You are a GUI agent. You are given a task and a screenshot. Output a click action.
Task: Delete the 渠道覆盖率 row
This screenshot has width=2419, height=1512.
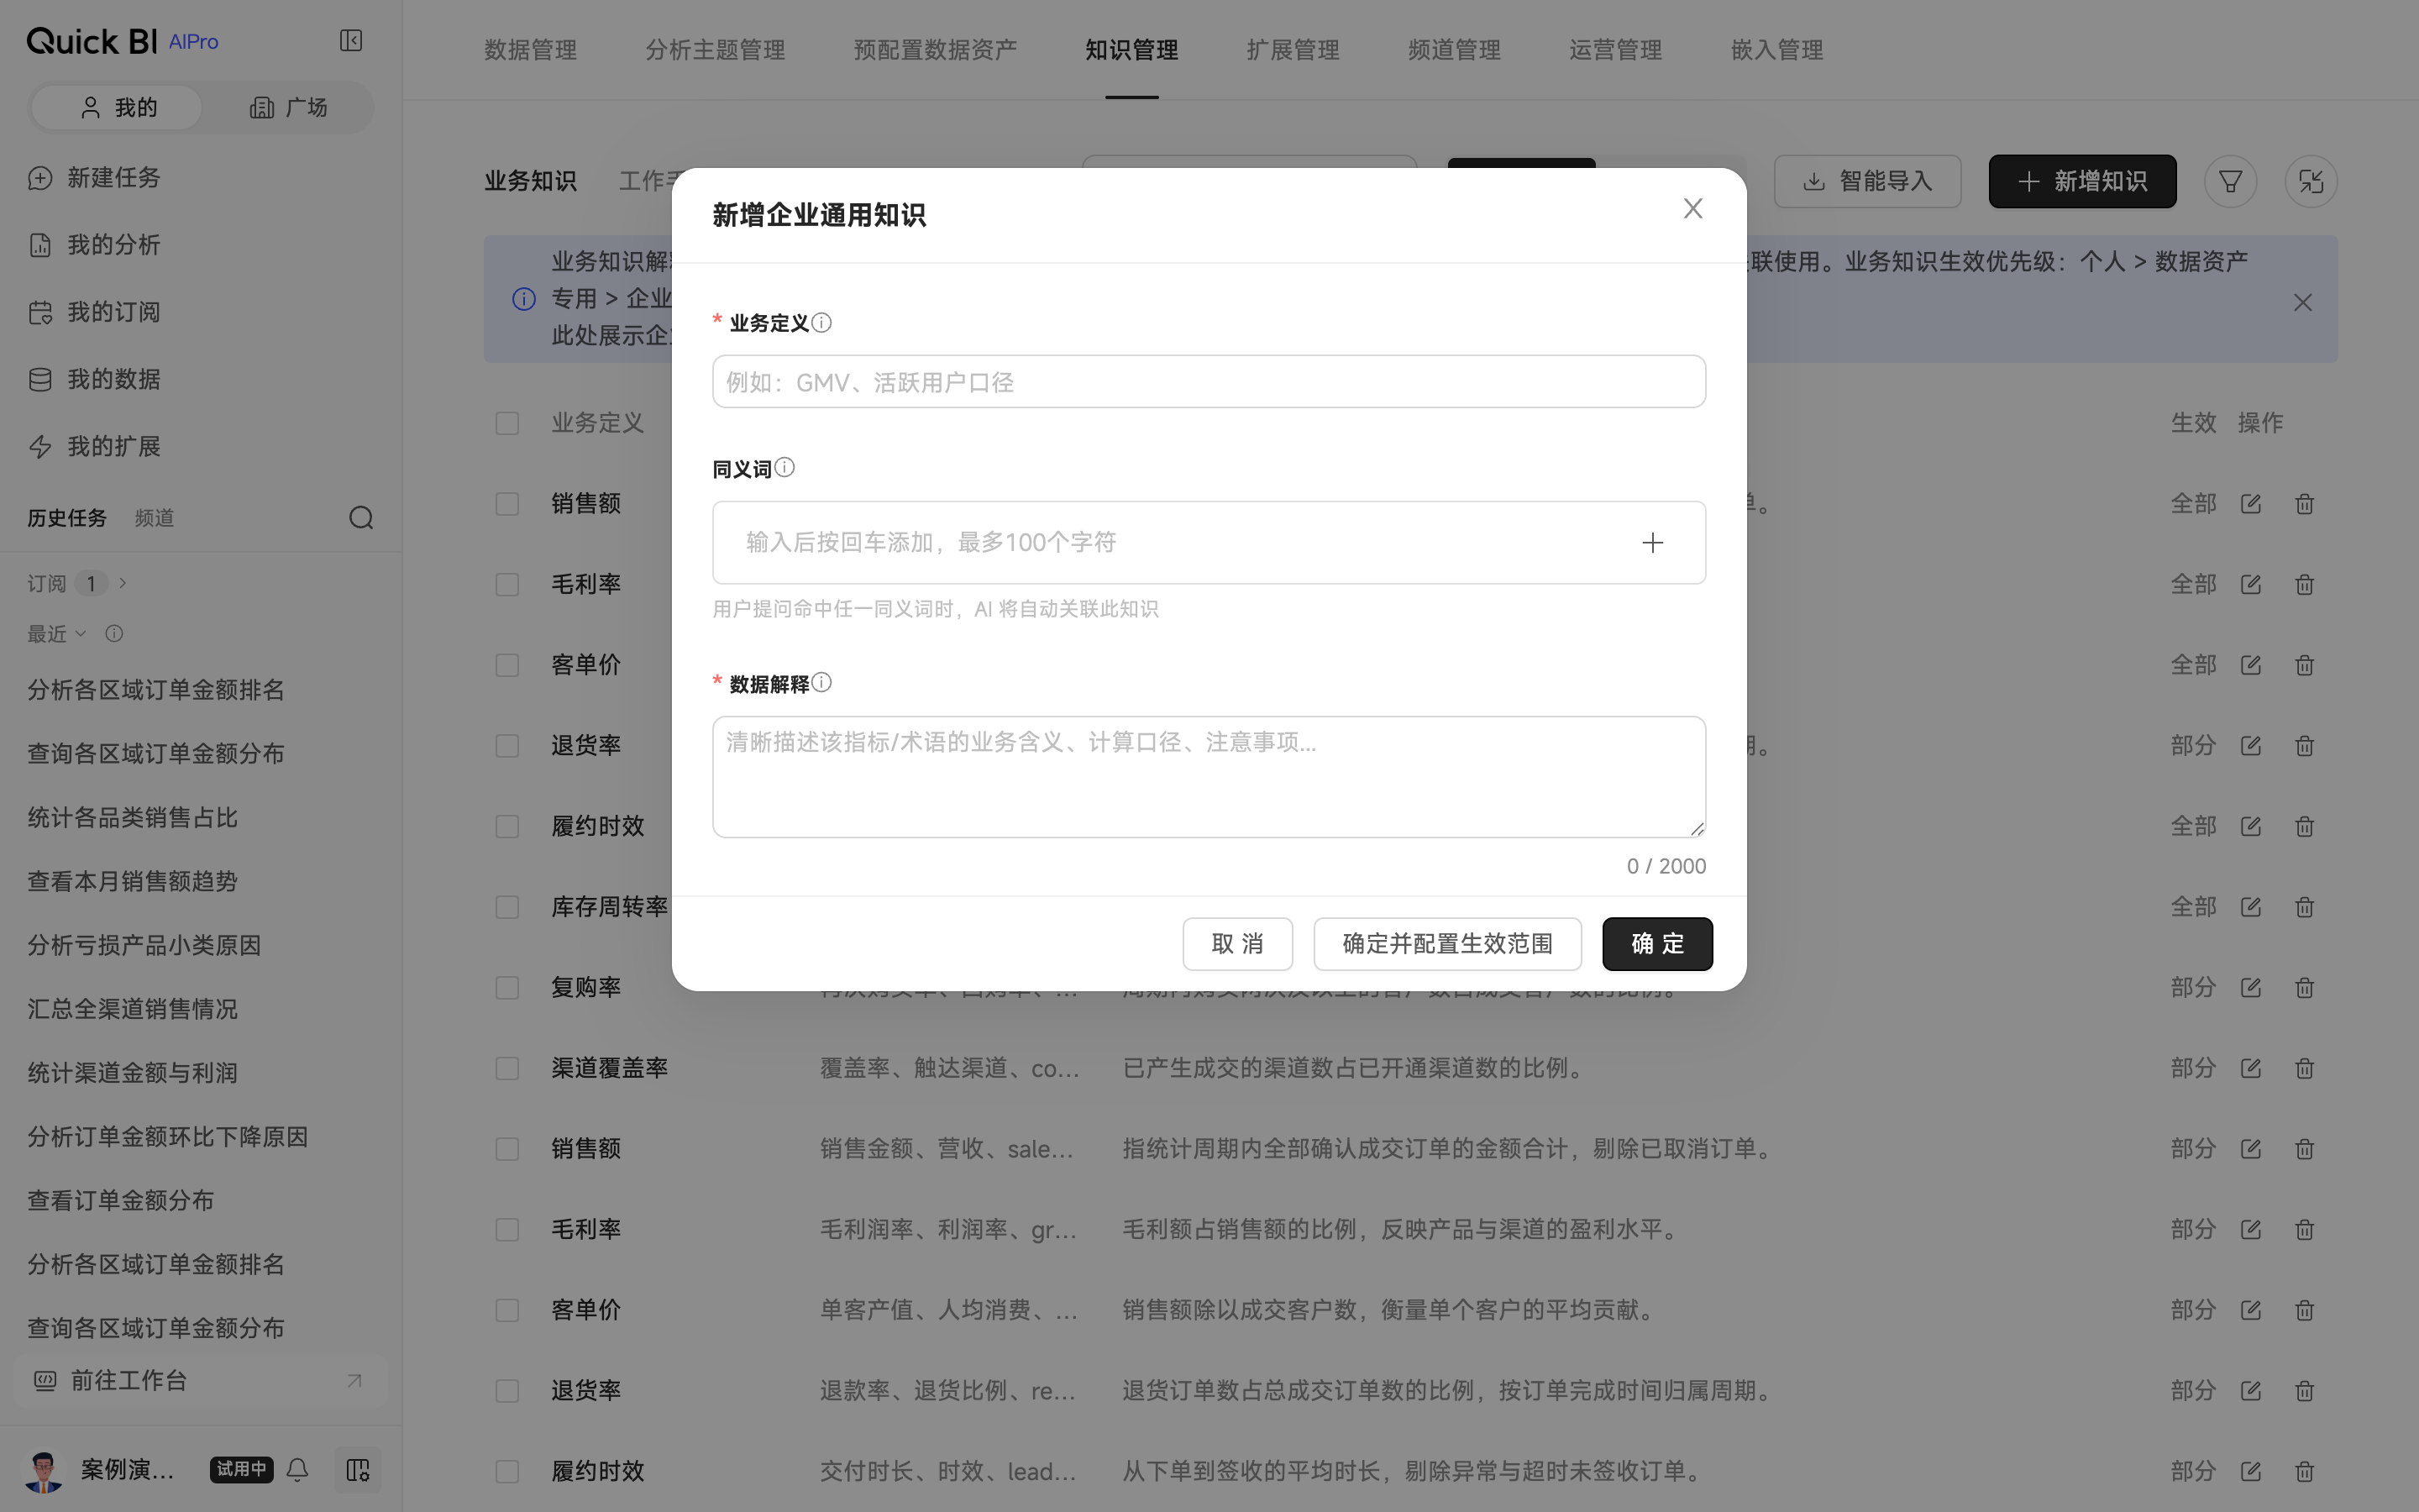2305,1068
